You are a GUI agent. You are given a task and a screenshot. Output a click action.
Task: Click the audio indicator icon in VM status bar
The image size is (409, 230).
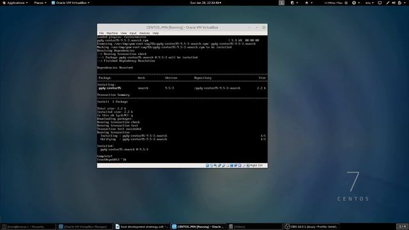(x=215, y=165)
